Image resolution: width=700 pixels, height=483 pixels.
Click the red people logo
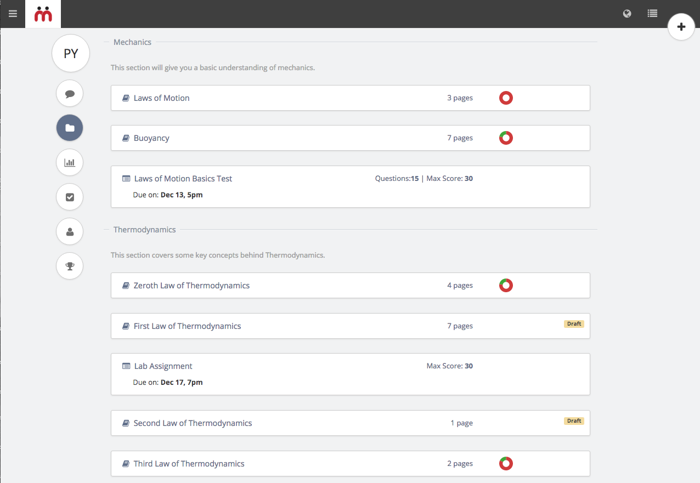[x=43, y=14]
